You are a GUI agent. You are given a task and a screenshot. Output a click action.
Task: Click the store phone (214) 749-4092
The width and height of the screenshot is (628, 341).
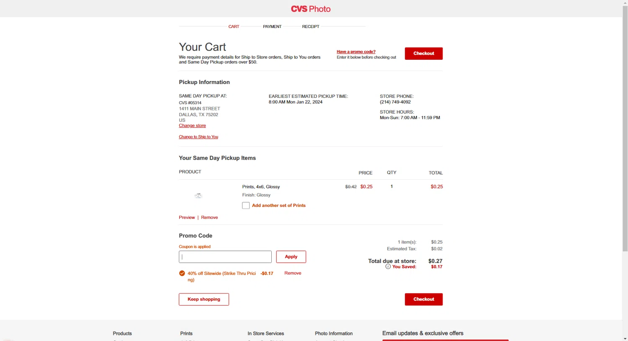tap(395, 102)
